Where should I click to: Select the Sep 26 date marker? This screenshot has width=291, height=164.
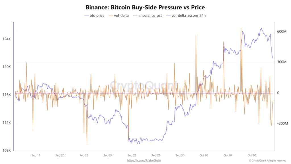coord(132,155)
